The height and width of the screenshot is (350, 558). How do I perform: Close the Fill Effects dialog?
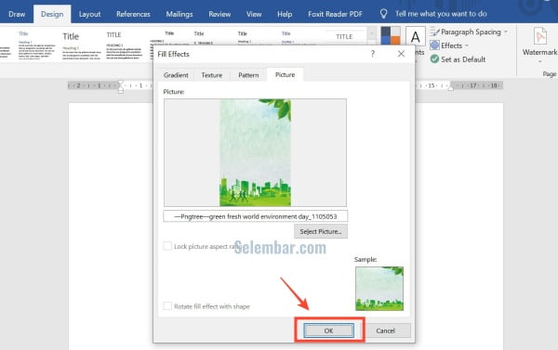pyautogui.click(x=401, y=54)
